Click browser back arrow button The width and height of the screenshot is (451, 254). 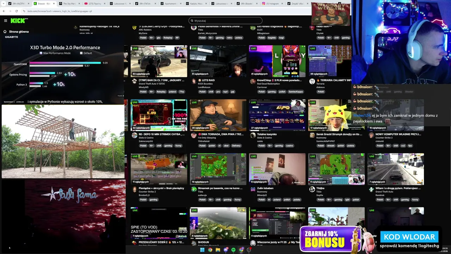point(4,11)
